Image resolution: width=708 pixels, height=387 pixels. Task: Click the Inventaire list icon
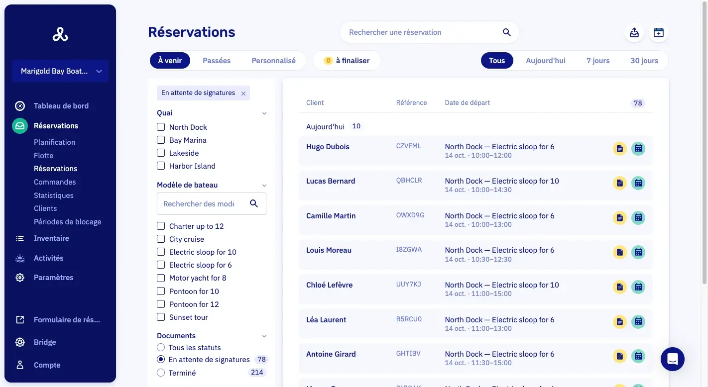pyautogui.click(x=20, y=238)
